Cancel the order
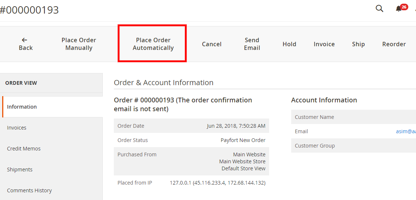Viewport: 416px width, 200px height. [x=212, y=44]
